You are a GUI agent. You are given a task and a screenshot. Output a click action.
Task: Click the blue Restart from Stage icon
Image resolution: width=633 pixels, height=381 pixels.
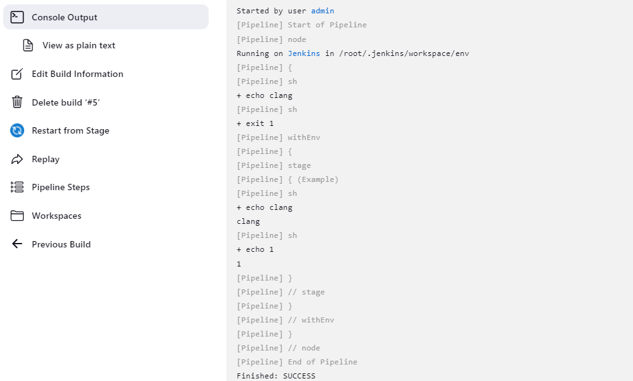[17, 130]
